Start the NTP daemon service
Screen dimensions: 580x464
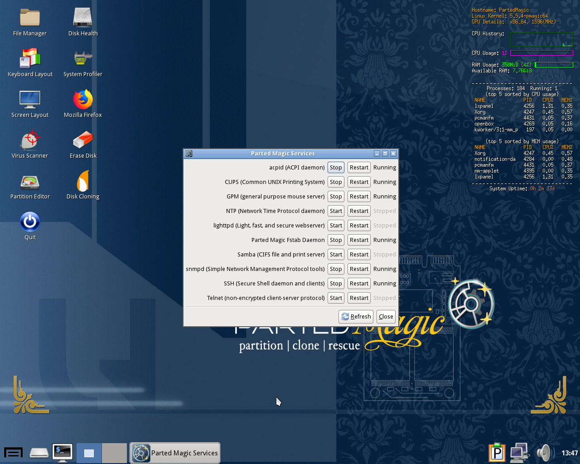pos(336,211)
